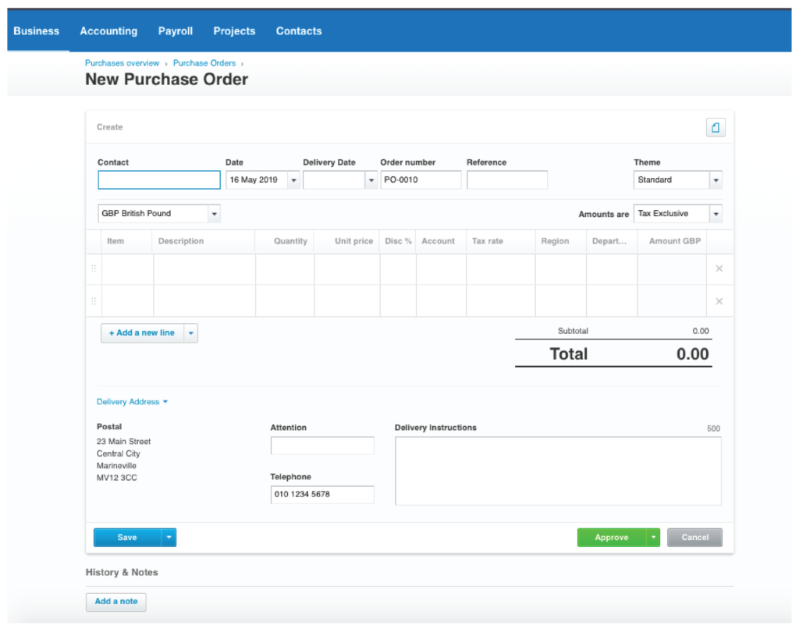Click the Description column header

pyautogui.click(x=181, y=241)
